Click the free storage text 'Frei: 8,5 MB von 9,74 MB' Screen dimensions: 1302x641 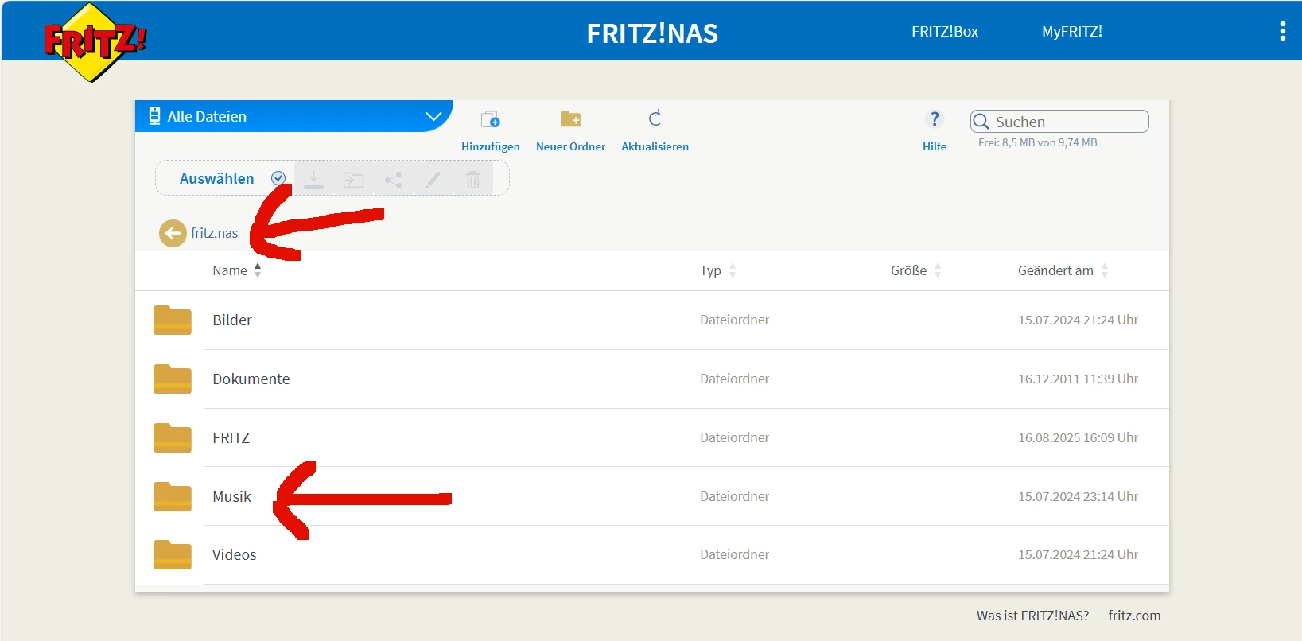click(x=1038, y=142)
